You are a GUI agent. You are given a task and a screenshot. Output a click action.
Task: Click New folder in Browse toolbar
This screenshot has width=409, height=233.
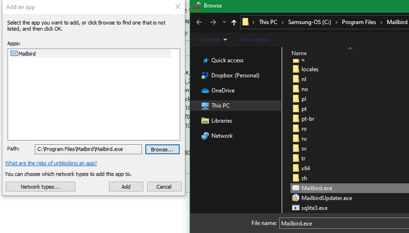[x=255, y=40]
